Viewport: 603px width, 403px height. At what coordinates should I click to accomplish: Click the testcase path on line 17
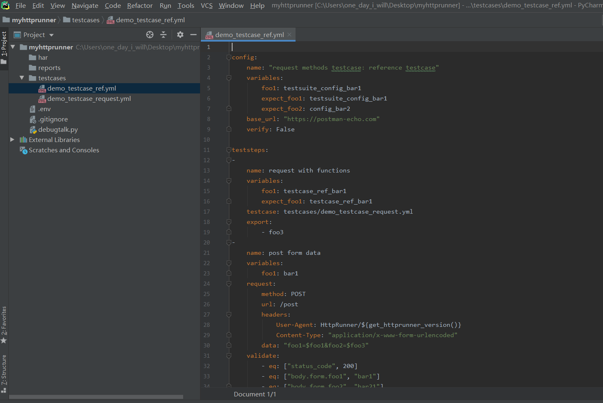coord(348,212)
